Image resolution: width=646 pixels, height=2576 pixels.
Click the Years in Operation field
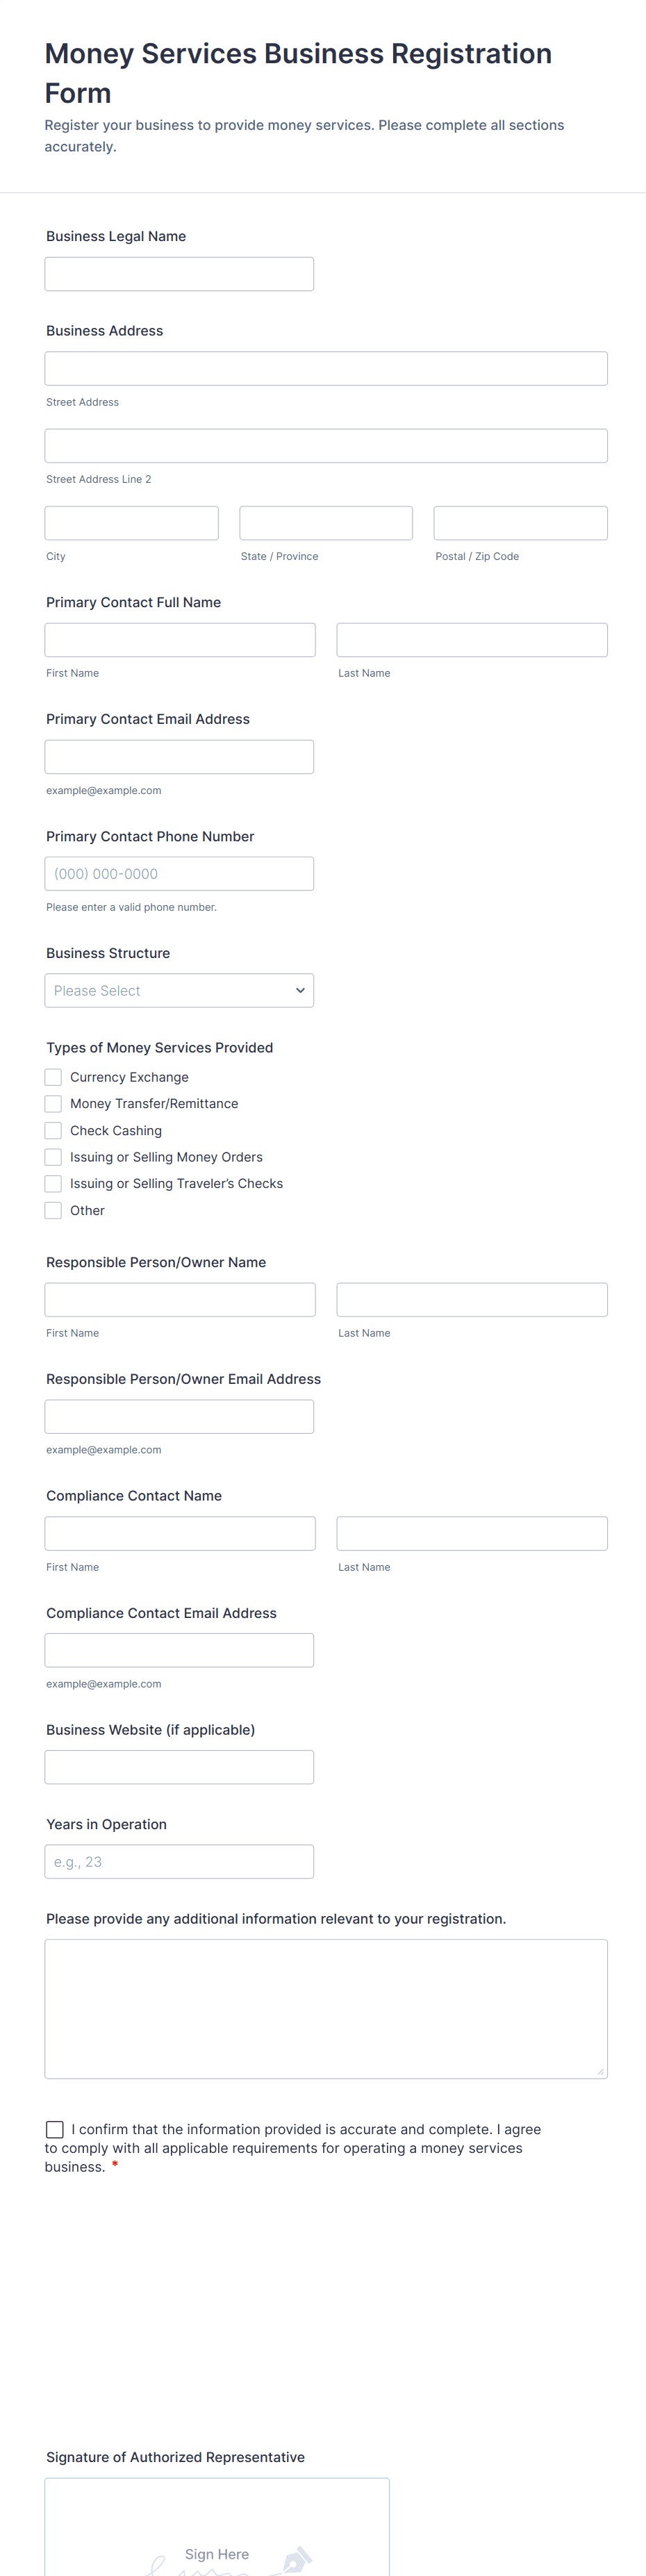pos(179,1861)
